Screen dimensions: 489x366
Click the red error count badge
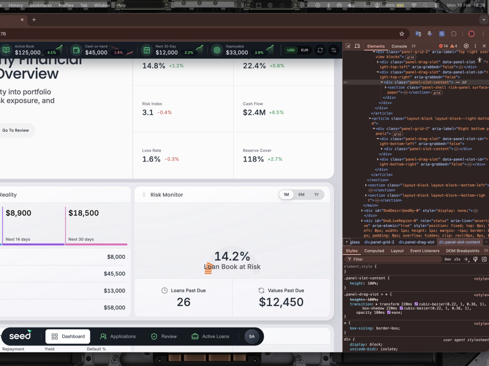(443, 46)
